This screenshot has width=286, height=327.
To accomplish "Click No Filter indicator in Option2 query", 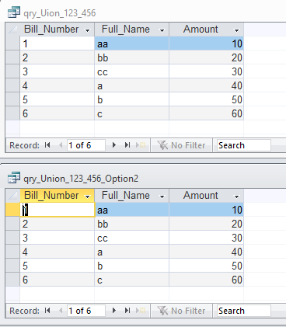I will click(181, 311).
